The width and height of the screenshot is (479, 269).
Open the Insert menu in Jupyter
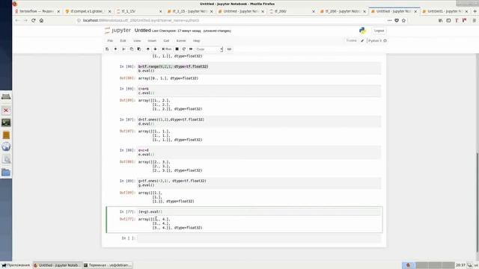152,40
